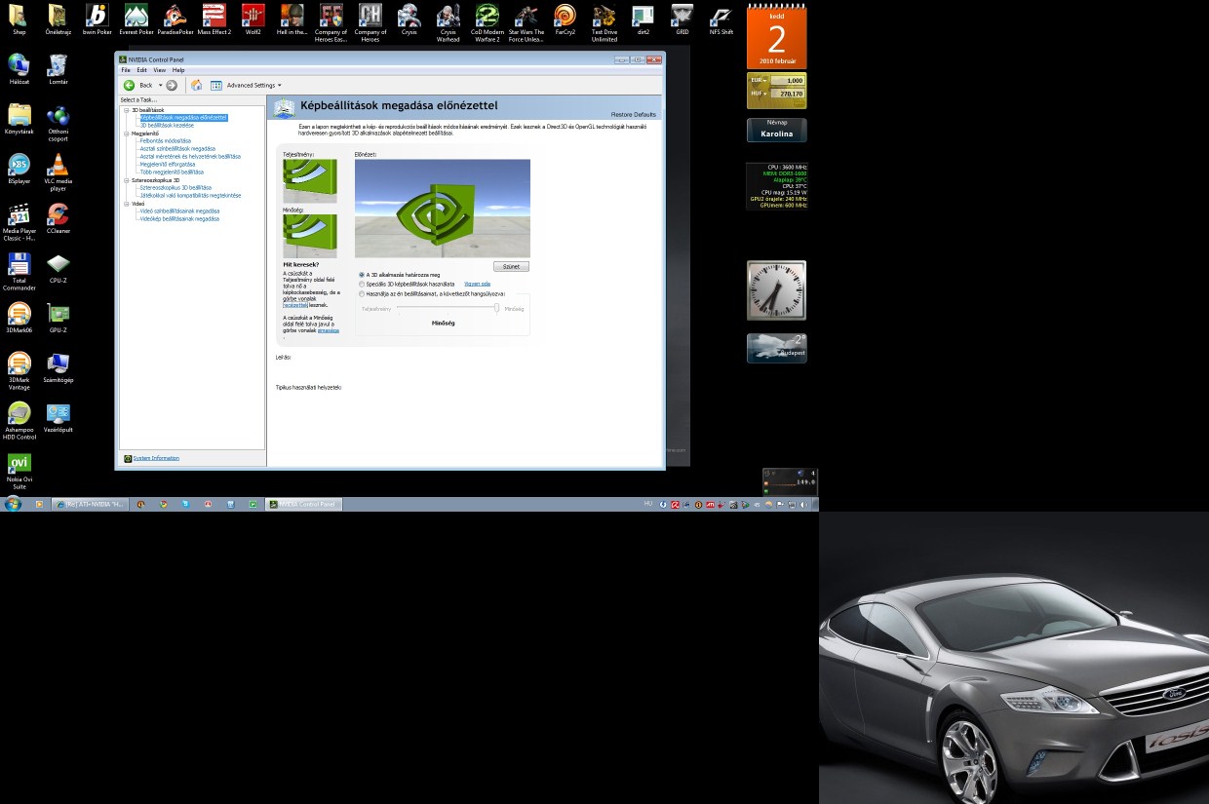Collapse the Videó tree node
Screen dimensions: 1209x804
(x=126, y=204)
